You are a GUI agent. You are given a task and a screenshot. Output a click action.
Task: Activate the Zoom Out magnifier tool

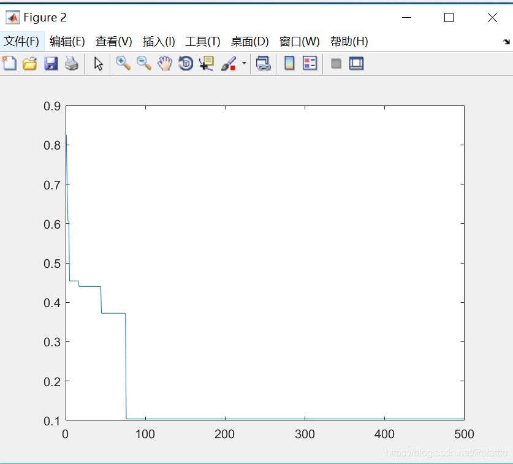144,63
